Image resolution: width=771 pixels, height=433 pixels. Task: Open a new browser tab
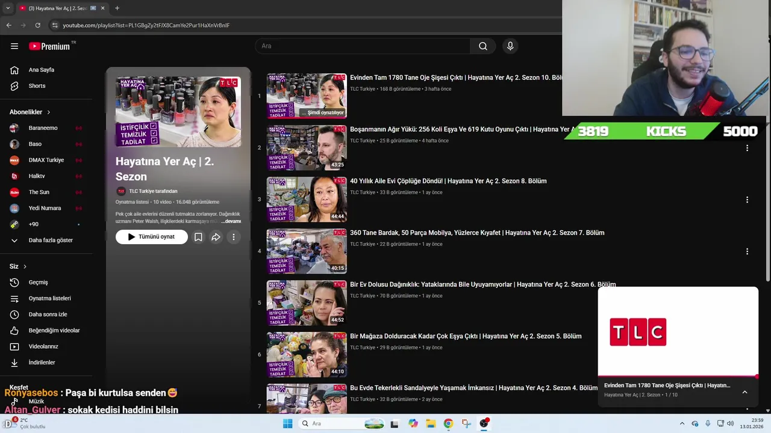tap(117, 8)
